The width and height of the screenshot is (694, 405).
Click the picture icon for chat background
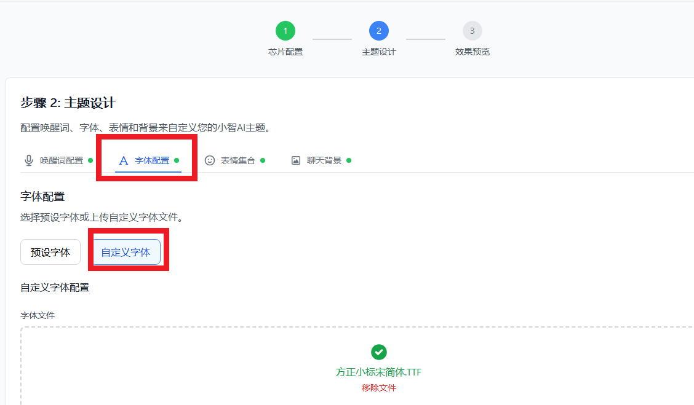click(x=296, y=160)
